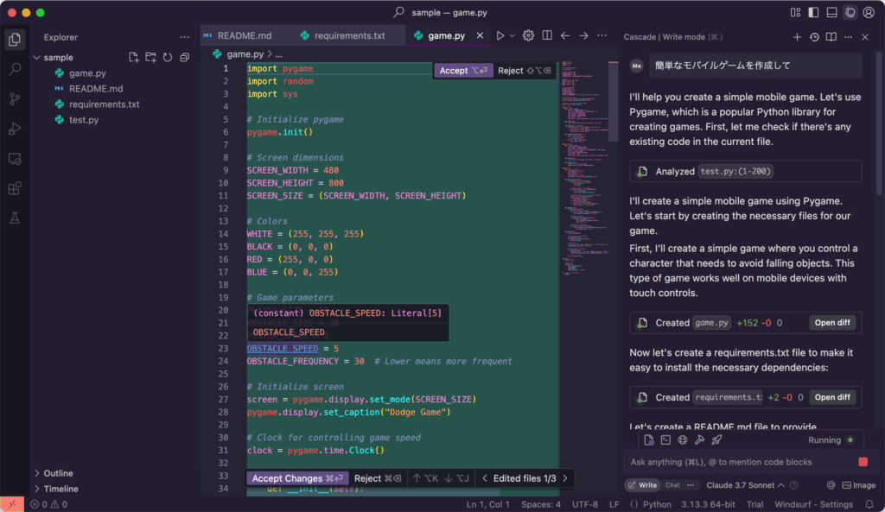The width and height of the screenshot is (885, 512).
Task: Open requirements.txt in the Explorer
Action: (x=104, y=104)
